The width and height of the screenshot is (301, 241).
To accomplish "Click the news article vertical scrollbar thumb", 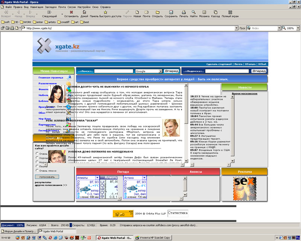I will [x=186, y=105].
